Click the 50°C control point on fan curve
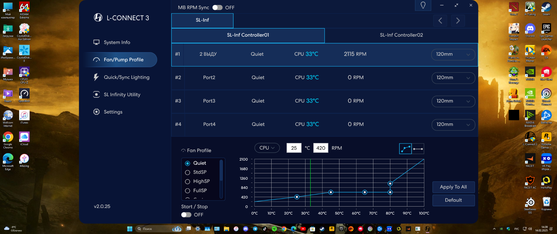557x234 pixels. click(331, 192)
